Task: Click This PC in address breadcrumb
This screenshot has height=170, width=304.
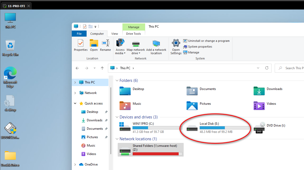Action: (x=125, y=68)
